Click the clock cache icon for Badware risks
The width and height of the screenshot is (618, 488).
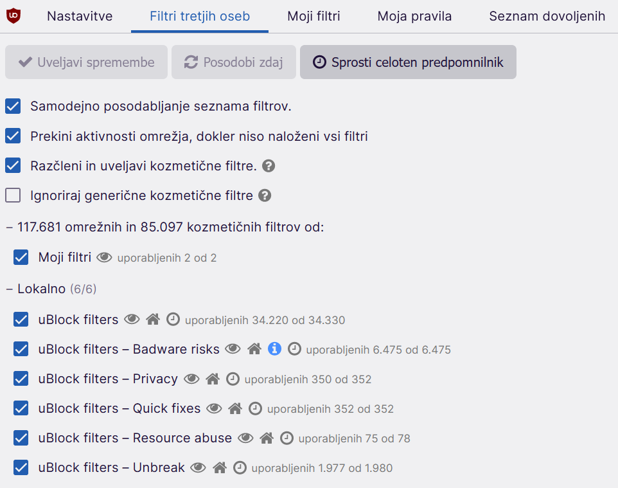294,348
